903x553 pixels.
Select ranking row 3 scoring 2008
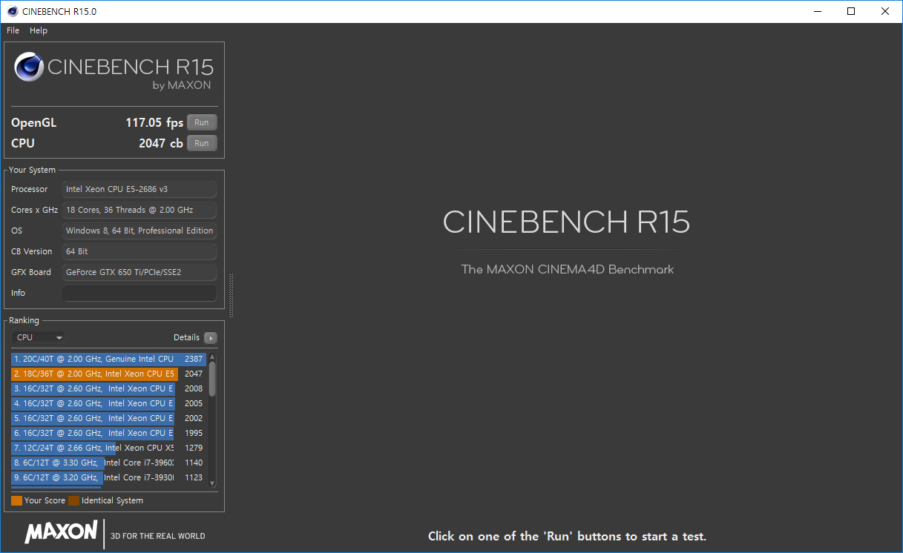108,388
